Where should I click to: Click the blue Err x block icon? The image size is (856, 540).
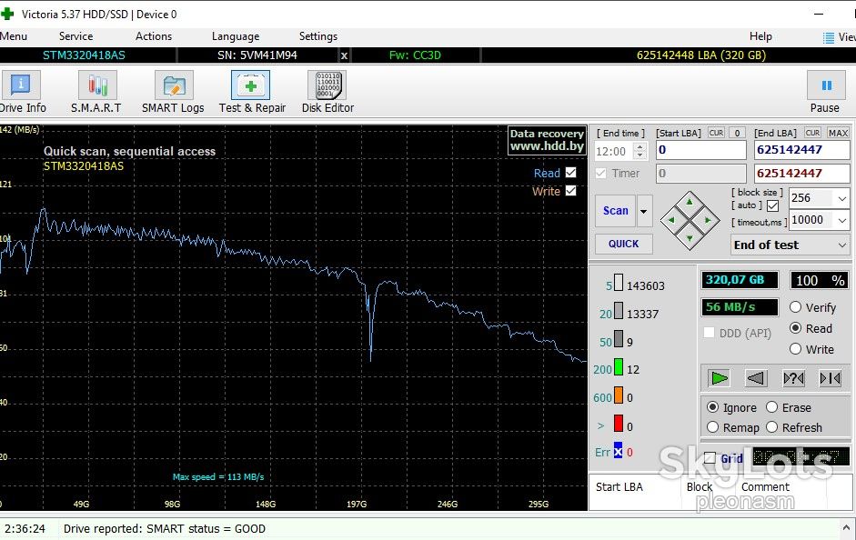pos(618,451)
